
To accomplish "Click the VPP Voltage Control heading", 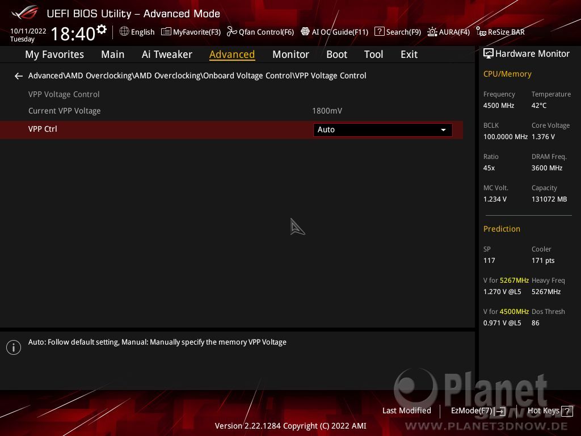I will [64, 94].
